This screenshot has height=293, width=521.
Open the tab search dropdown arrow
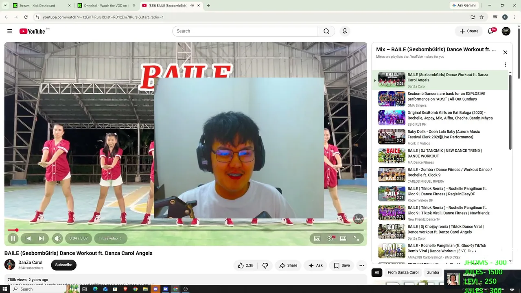5,6
